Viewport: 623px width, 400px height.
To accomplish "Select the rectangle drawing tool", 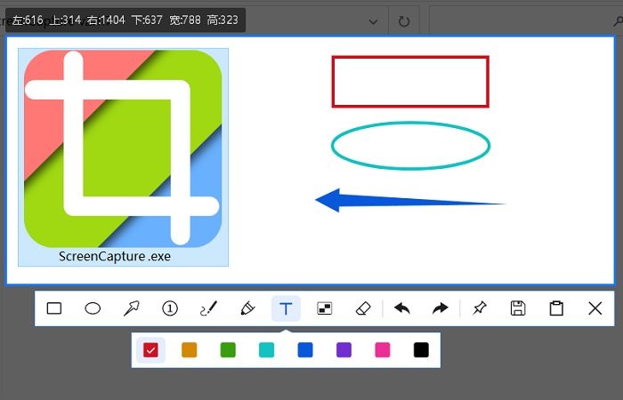I will 54,308.
